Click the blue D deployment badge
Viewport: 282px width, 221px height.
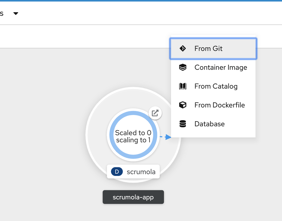pyautogui.click(x=117, y=172)
